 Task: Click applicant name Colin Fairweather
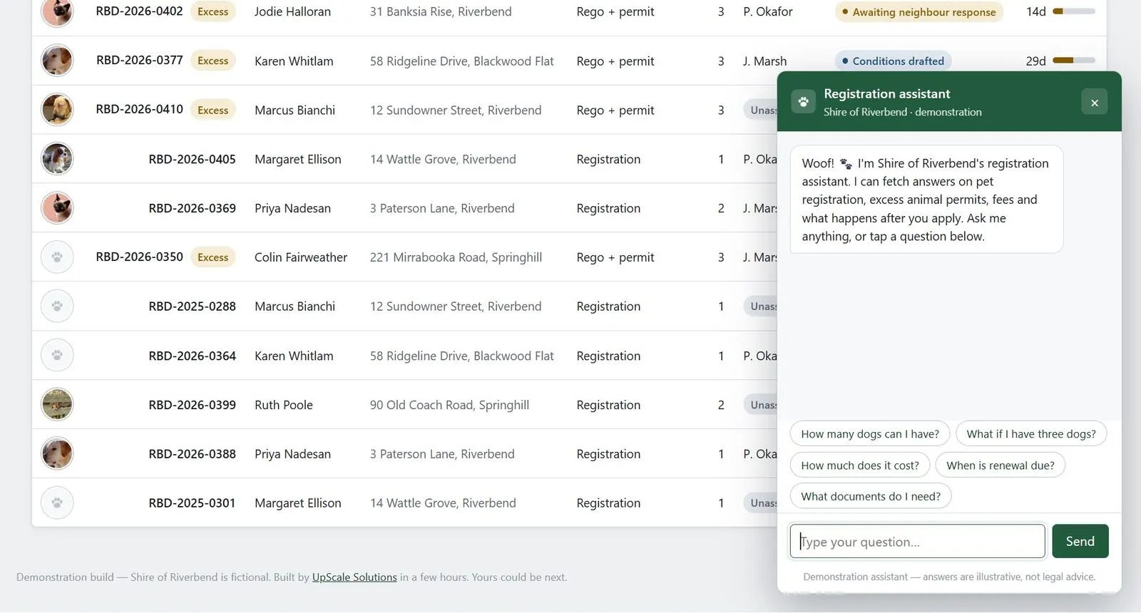301,257
